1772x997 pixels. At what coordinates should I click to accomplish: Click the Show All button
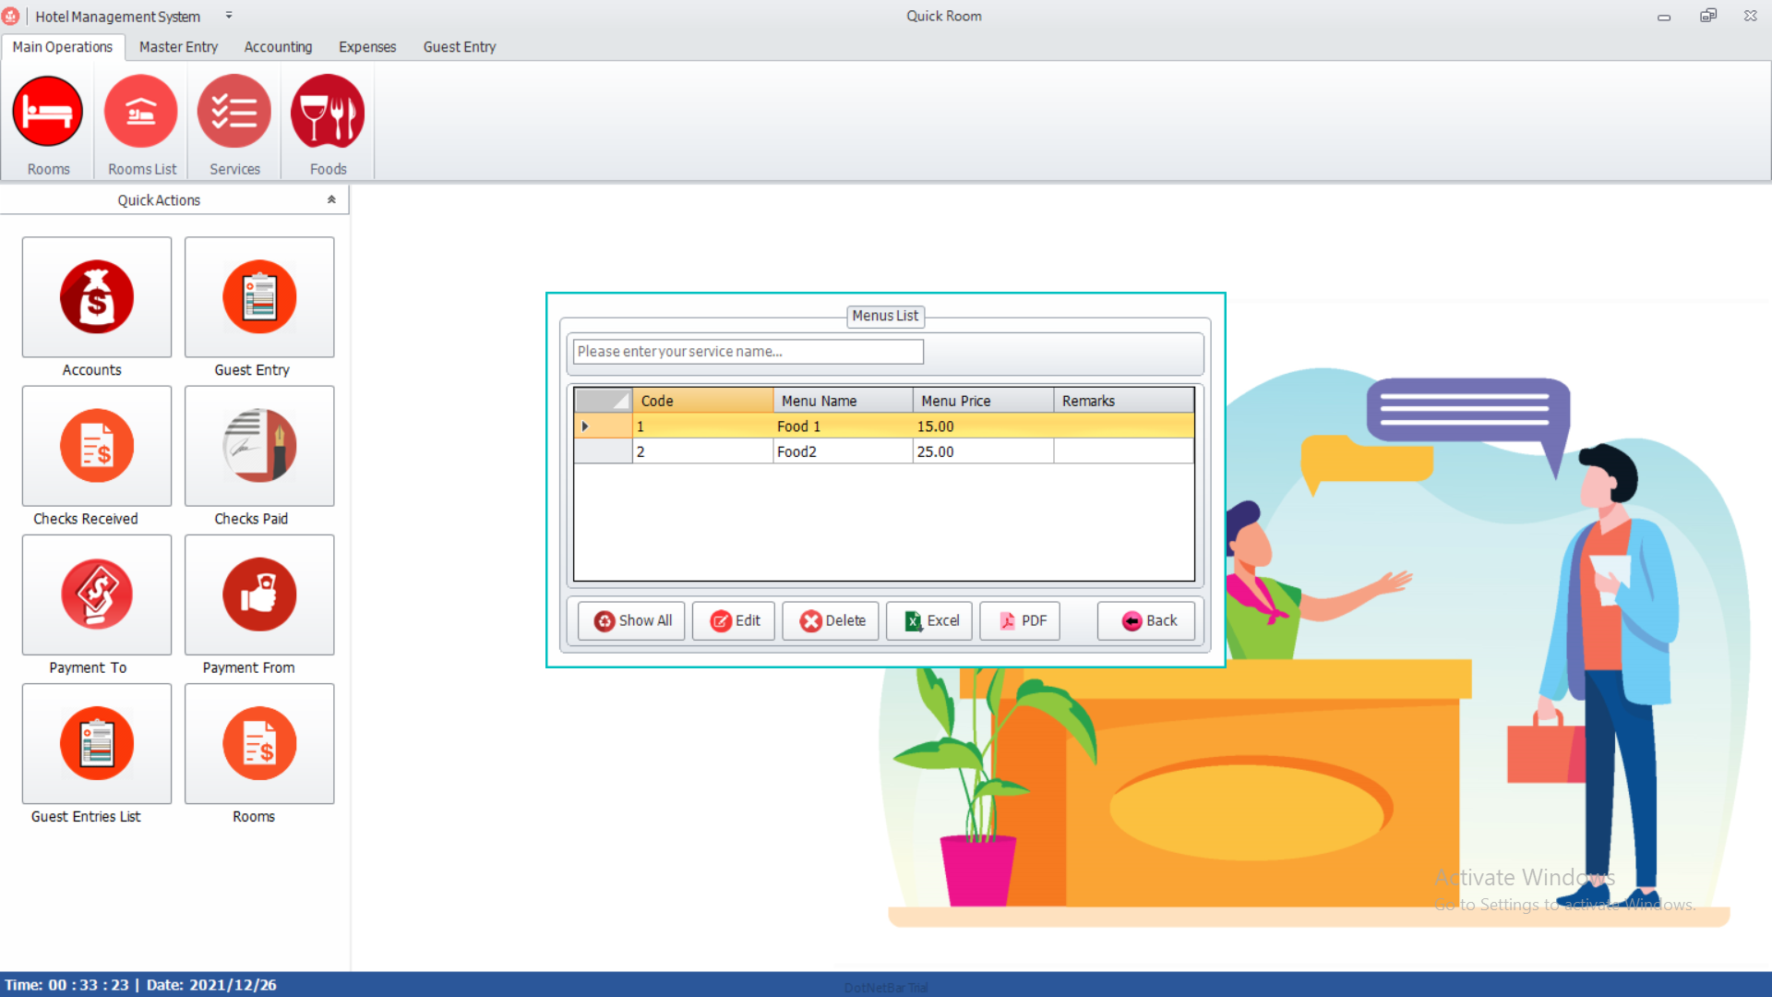[632, 620]
